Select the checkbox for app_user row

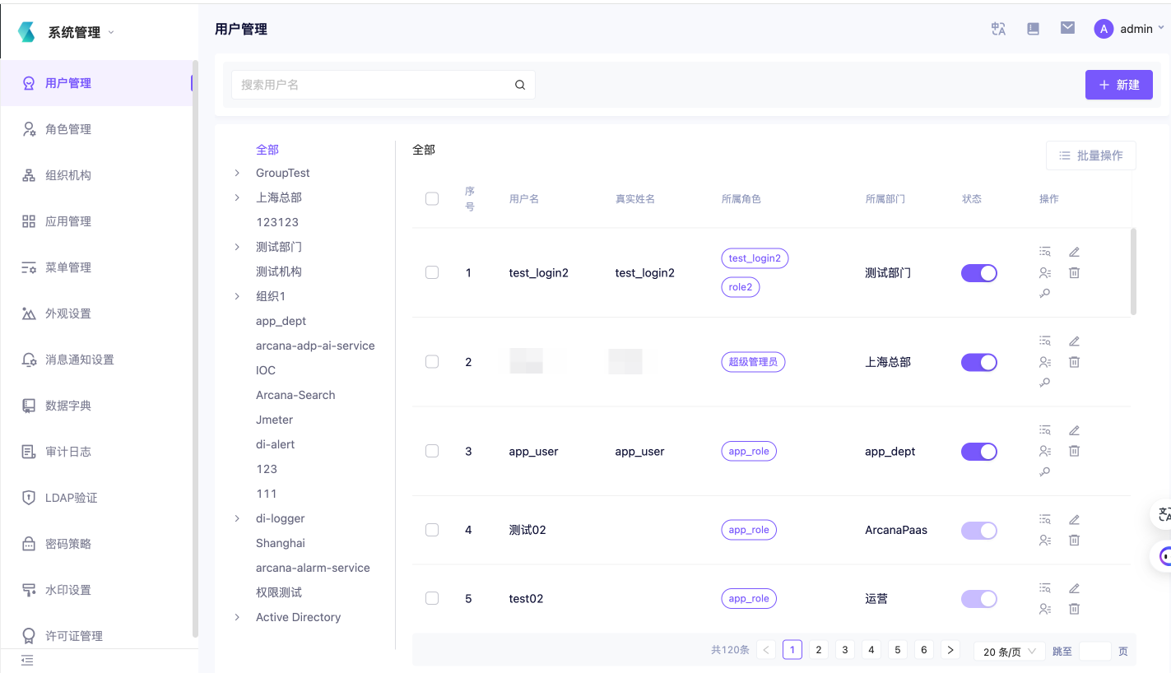[432, 451]
